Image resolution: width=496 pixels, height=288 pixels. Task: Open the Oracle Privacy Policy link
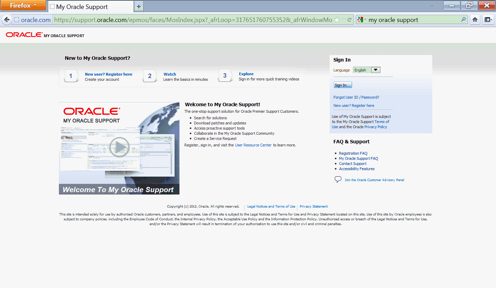376,127
